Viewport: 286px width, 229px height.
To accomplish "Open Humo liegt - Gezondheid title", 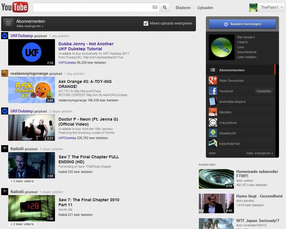I will tap(259, 196).
